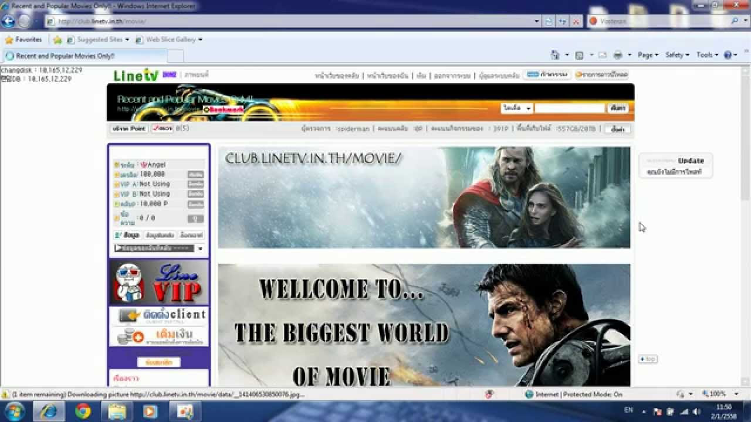
Task: Click the volume speaker tray icon
Action: click(696, 411)
